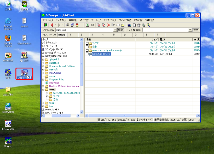Check the box next to アイコン folder
This screenshot has width=214, height=154.
[87, 43]
